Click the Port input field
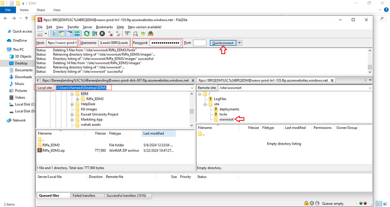The height and width of the screenshot is (207, 390). 200,43
